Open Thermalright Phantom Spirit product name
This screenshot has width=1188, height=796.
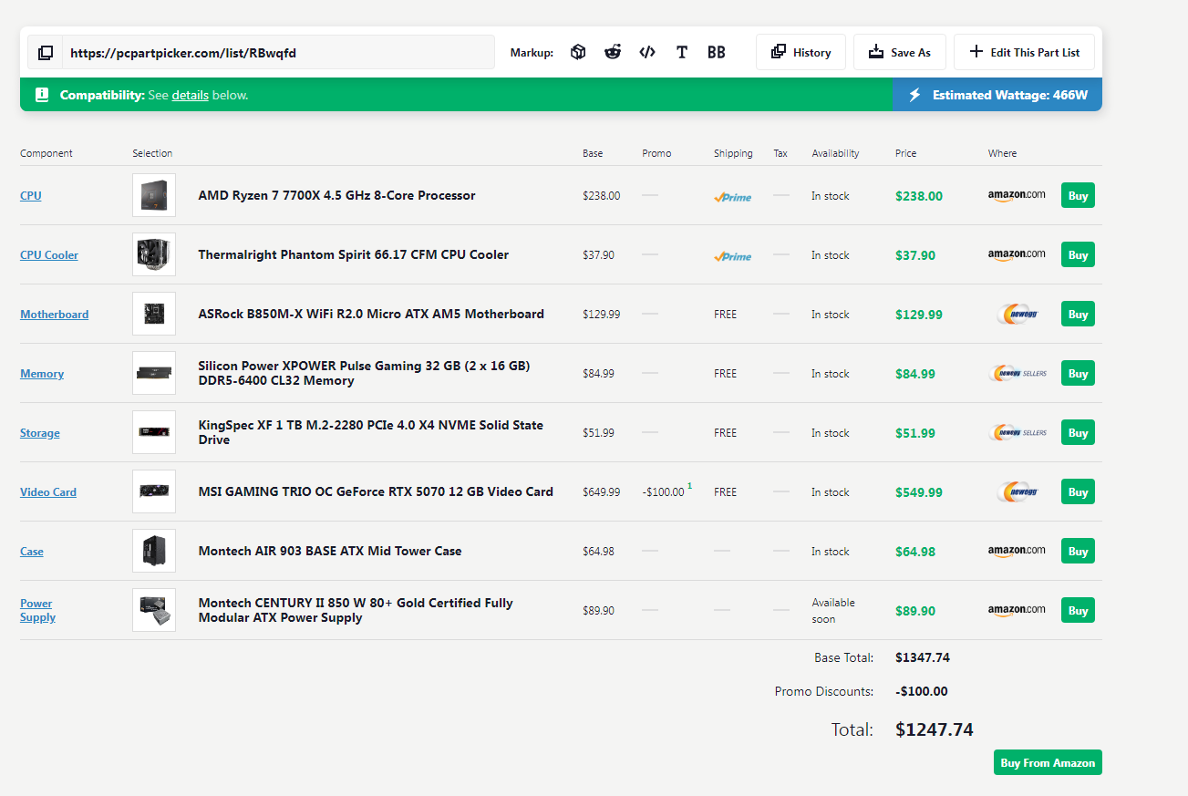pos(354,254)
